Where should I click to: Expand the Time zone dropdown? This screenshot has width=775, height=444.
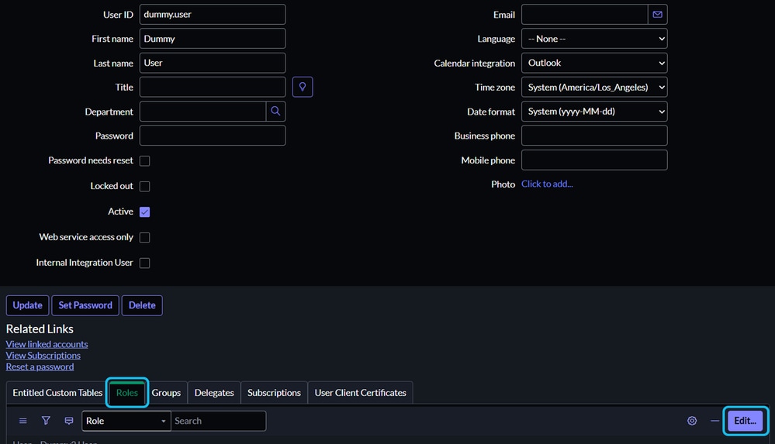click(594, 87)
